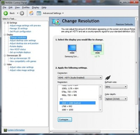This screenshot has height=135, width=140.
Task: Click the main panel scroll up arrow
Action: [136, 19]
